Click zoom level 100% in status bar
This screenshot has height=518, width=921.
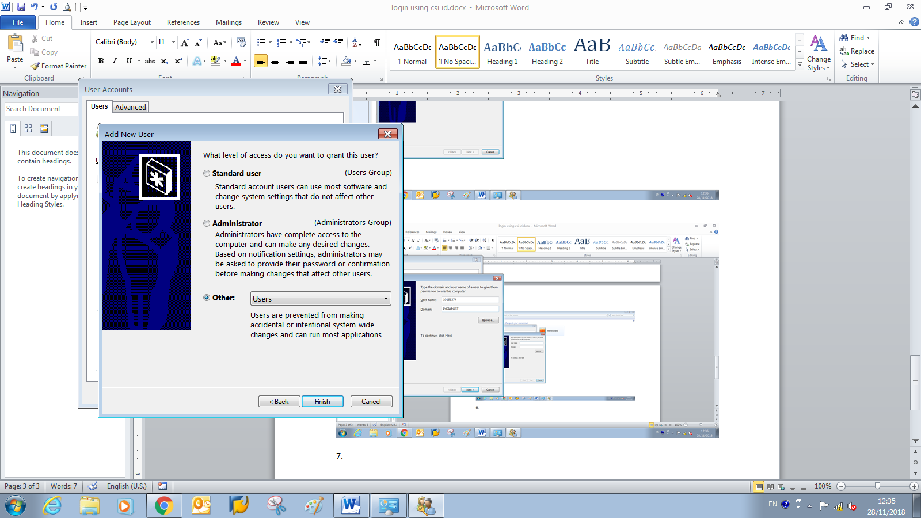pyautogui.click(x=823, y=486)
